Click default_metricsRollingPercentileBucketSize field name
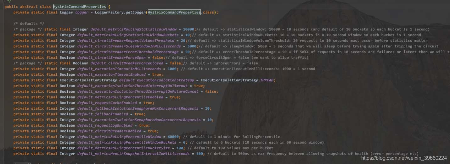The image size is (450, 164). pyautogui.click(x=123, y=148)
